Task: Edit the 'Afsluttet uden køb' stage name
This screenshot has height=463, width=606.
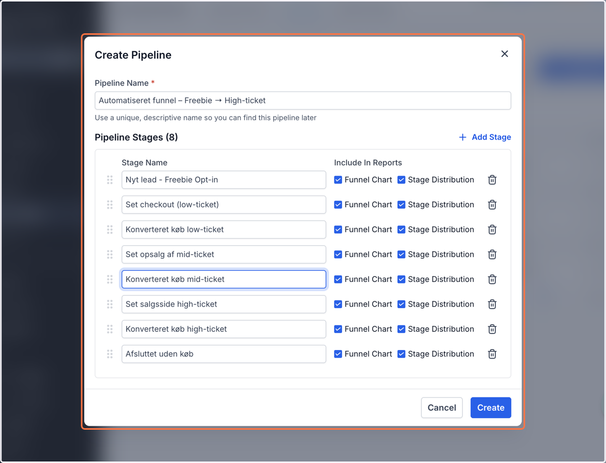Action: pyautogui.click(x=224, y=354)
